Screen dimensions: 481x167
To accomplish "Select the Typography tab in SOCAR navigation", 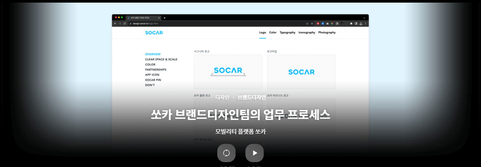I will pos(288,32).
